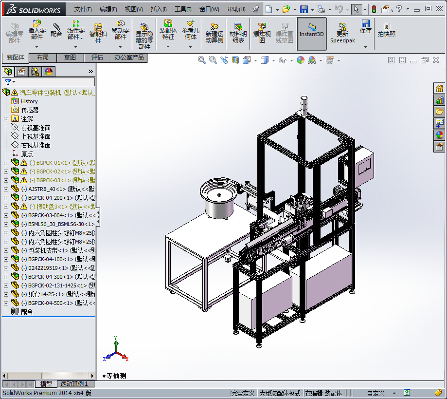
Task: Click the Zoom to Area icon
Action: click(213, 60)
